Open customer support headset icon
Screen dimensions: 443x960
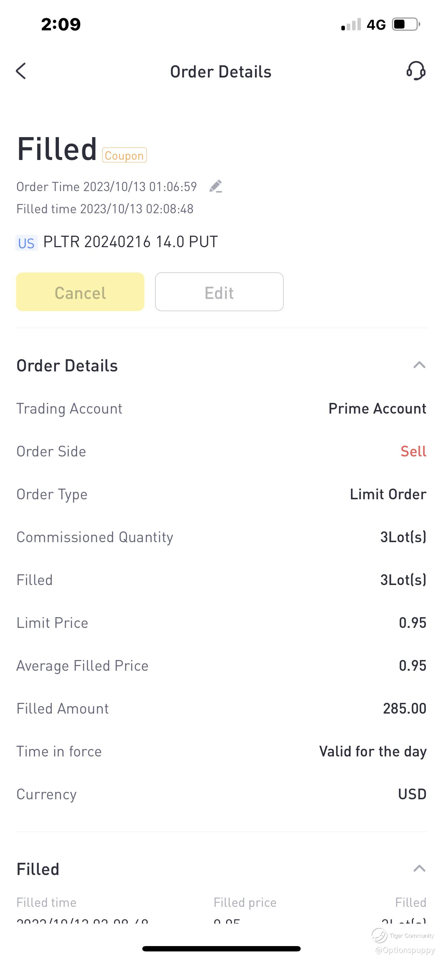(416, 71)
